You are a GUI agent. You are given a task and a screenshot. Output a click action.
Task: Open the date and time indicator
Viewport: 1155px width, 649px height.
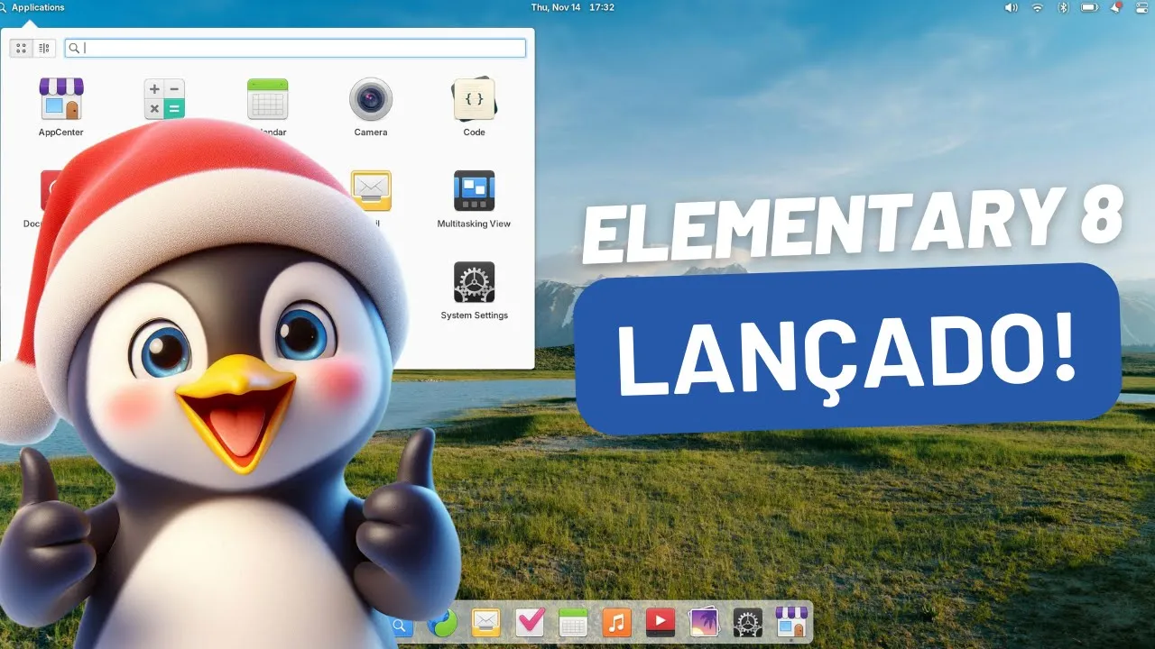pyautogui.click(x=572, y=7)
